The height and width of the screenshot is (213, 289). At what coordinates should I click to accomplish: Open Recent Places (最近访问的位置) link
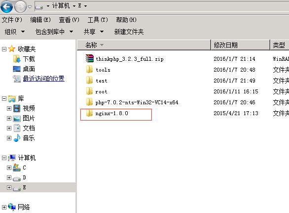tap(44, 79)
